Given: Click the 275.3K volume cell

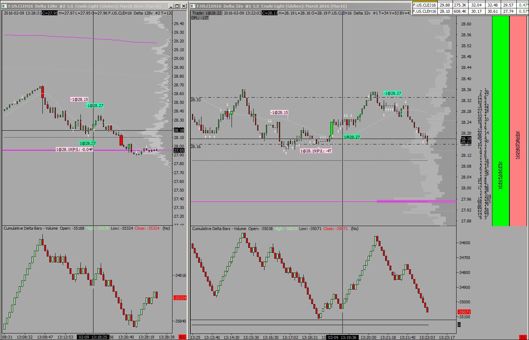Looking at the screenshot, I should point(460,5).
